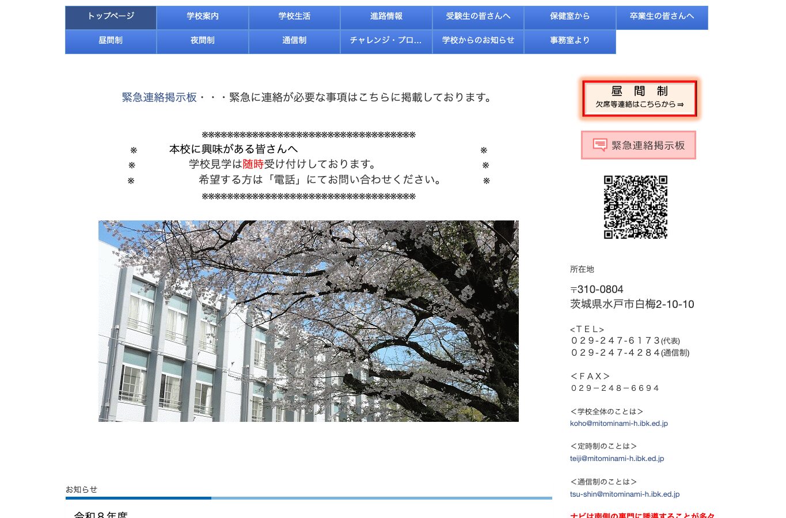
Task: Click the speech bubble icon on 緊急連絡掲示板 button
Action: 600,145
